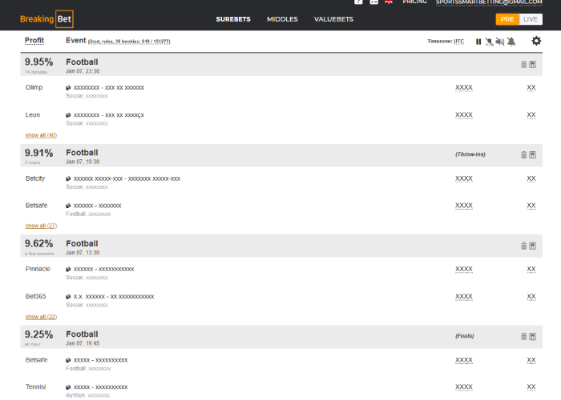Click the XXXX market in Pinnacle row
561x400 pixels.
pyautogui.click(x=464, y=269)
